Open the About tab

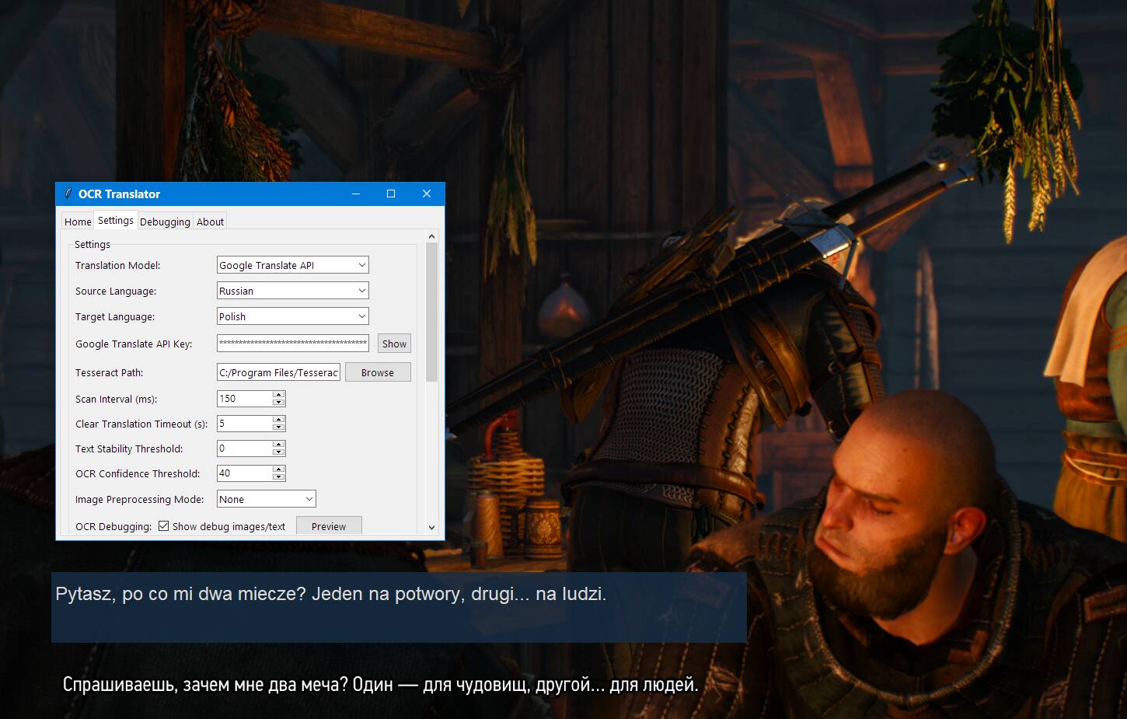(x=210, y=222)
